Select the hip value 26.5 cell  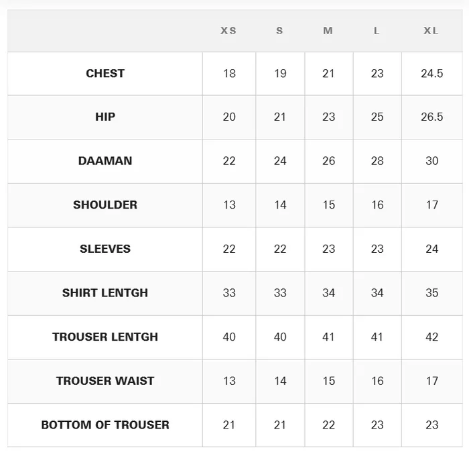coord(431,117)
